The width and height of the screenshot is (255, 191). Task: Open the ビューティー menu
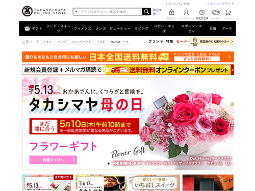(120, 29)
